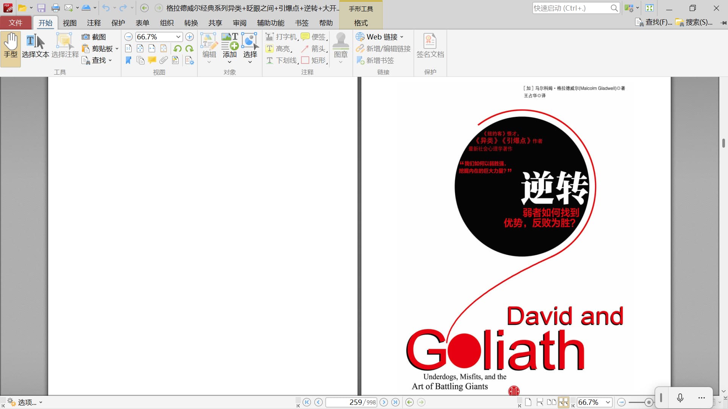Rotate the view counter-clockwise
The width and height of the screenshot is (728, 409).
click(x=177, y=48)
